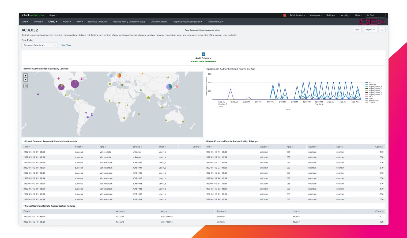Go to Executive Overview
Screen dimensions: 407x238
pyautogui.click(x=97, y=22)
